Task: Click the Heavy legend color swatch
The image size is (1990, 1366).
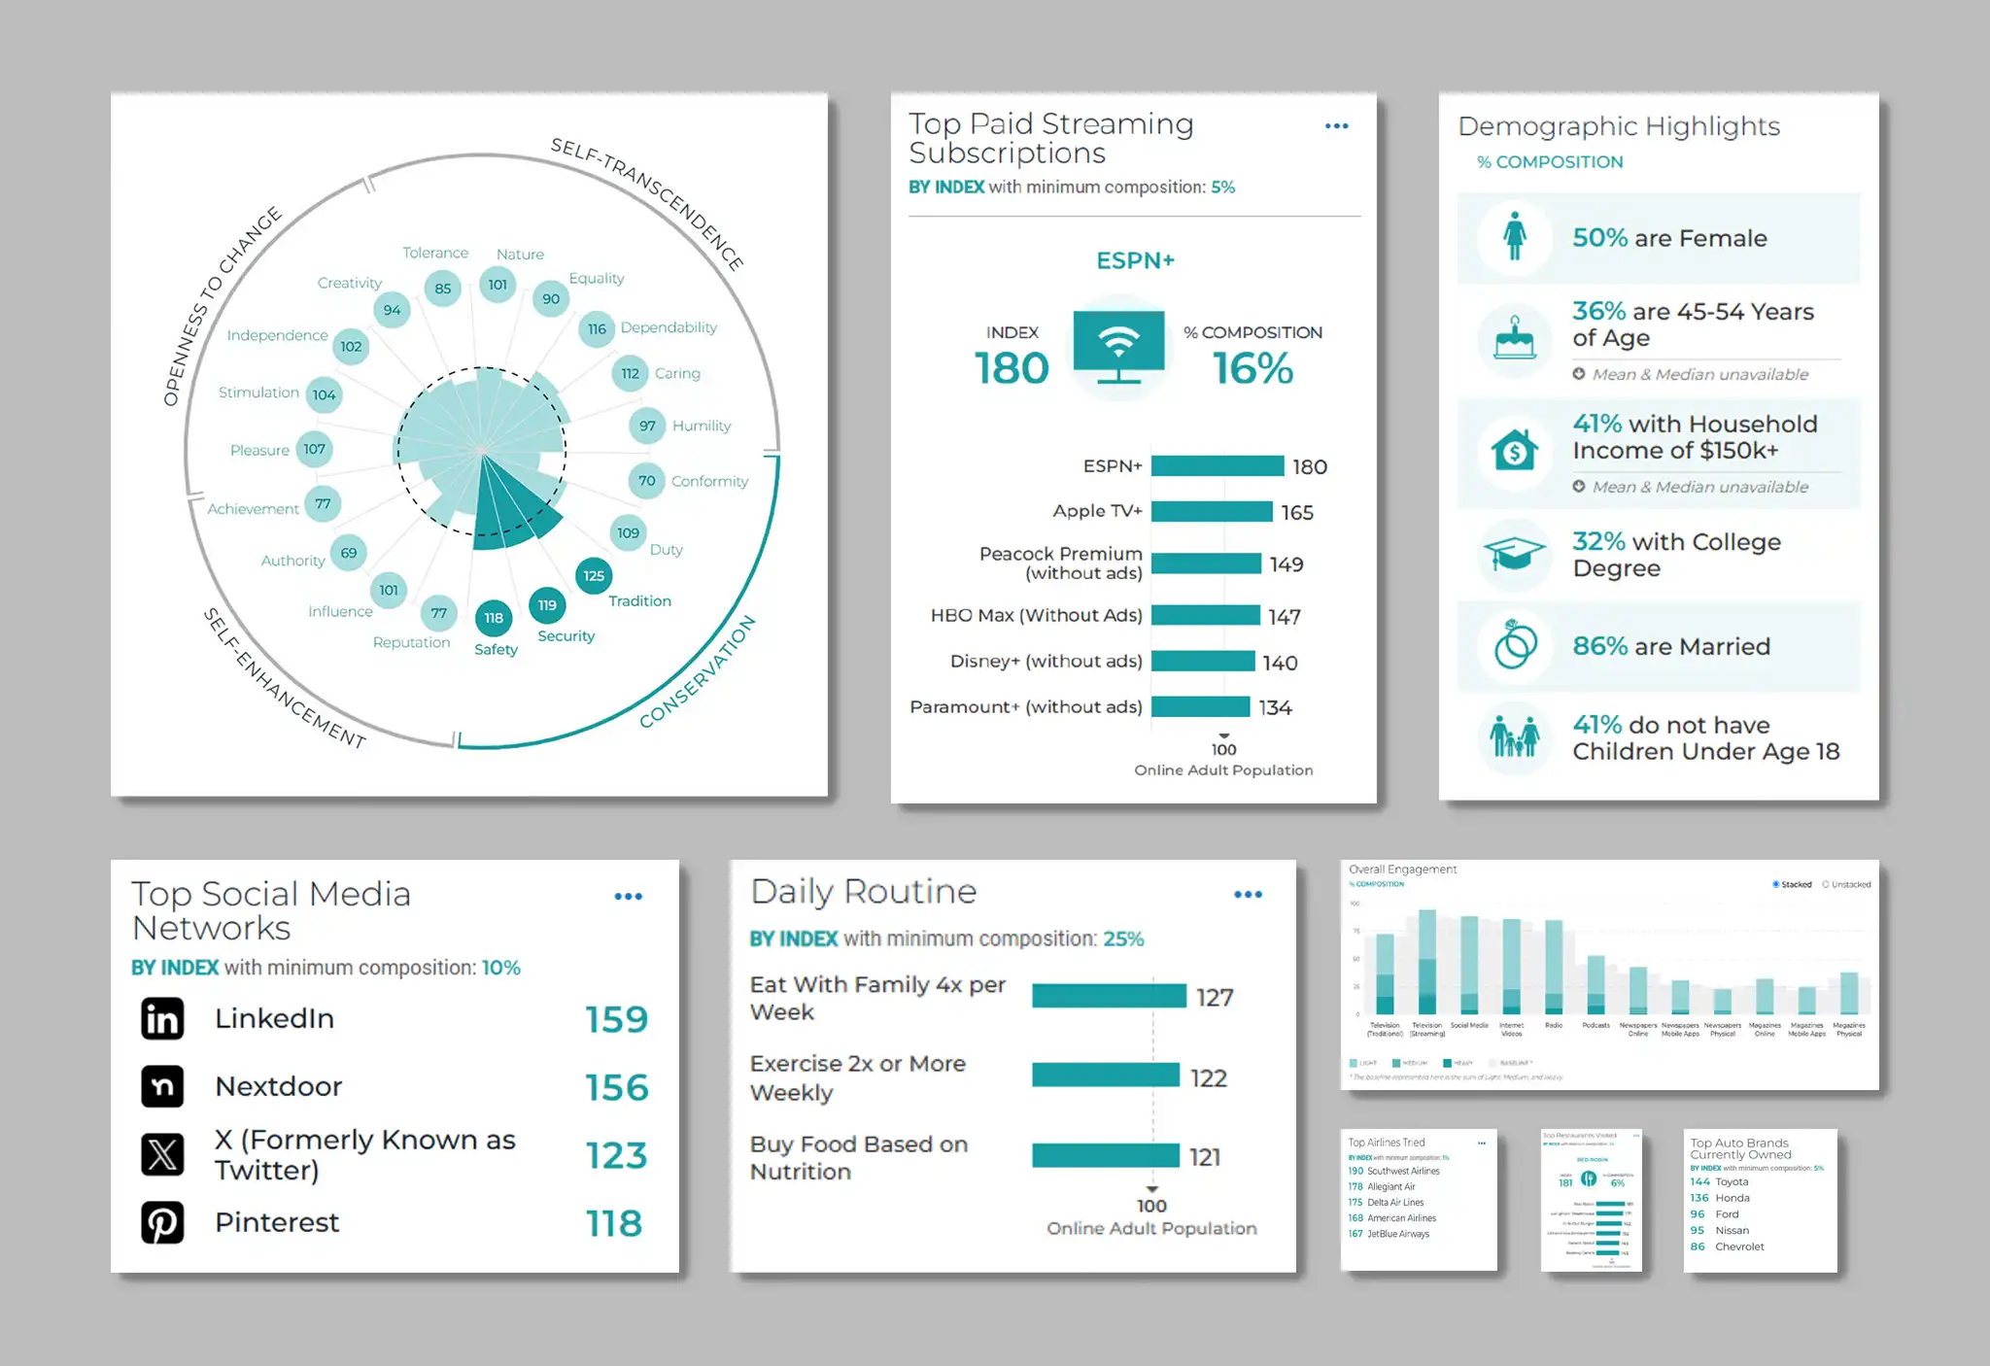Action: click(1447, 1063)
